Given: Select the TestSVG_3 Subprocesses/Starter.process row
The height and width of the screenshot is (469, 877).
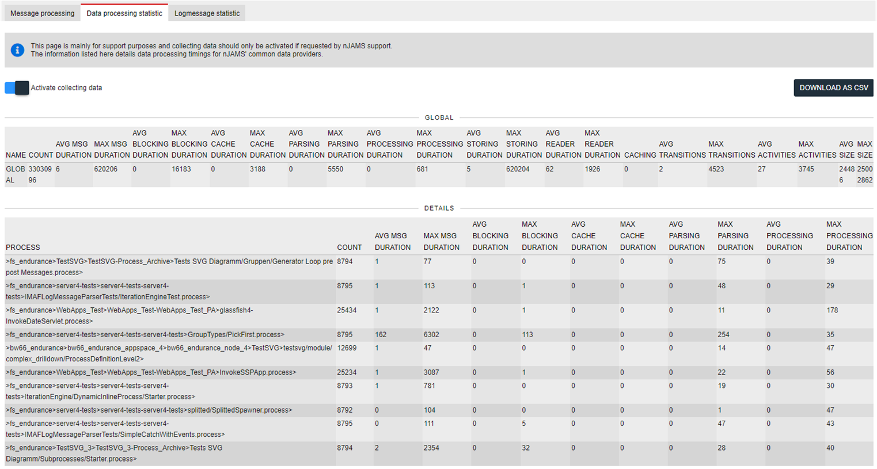Looking at the screenshot, I should pos(439,453).
